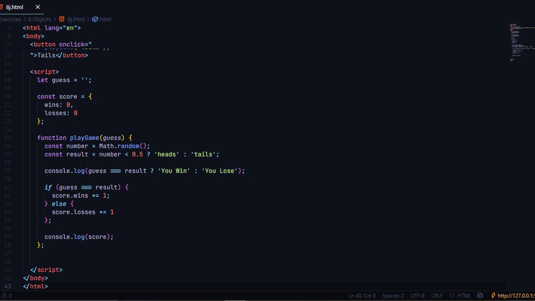The height and width of the screenshot is (301, 535).
Task: Click on 'score.losses += 1' line
Action: (83, 212)
